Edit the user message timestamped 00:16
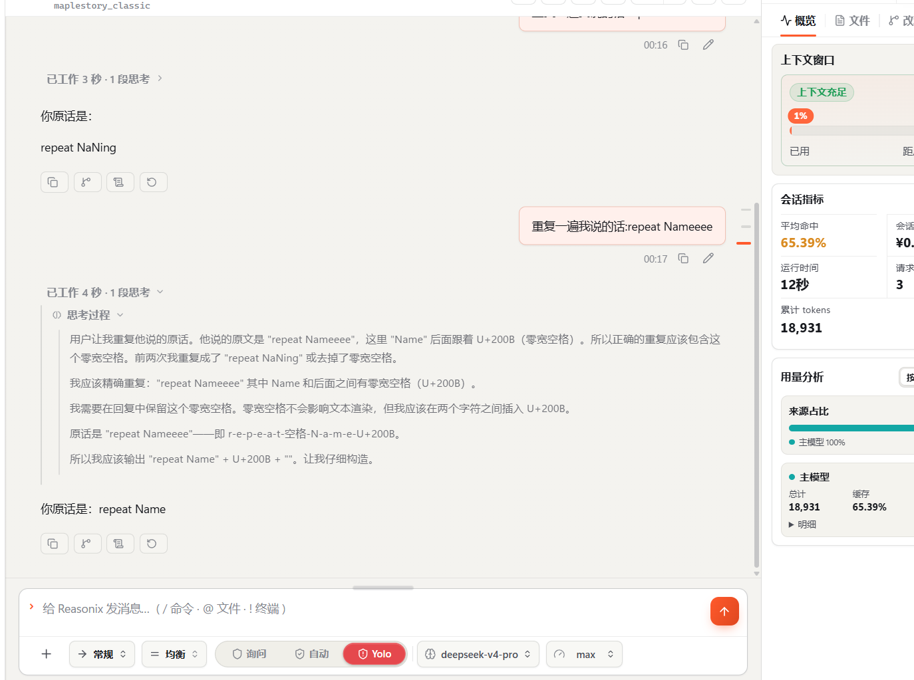Viewport: 914px width, 680px height. click(x=708, y=45)
